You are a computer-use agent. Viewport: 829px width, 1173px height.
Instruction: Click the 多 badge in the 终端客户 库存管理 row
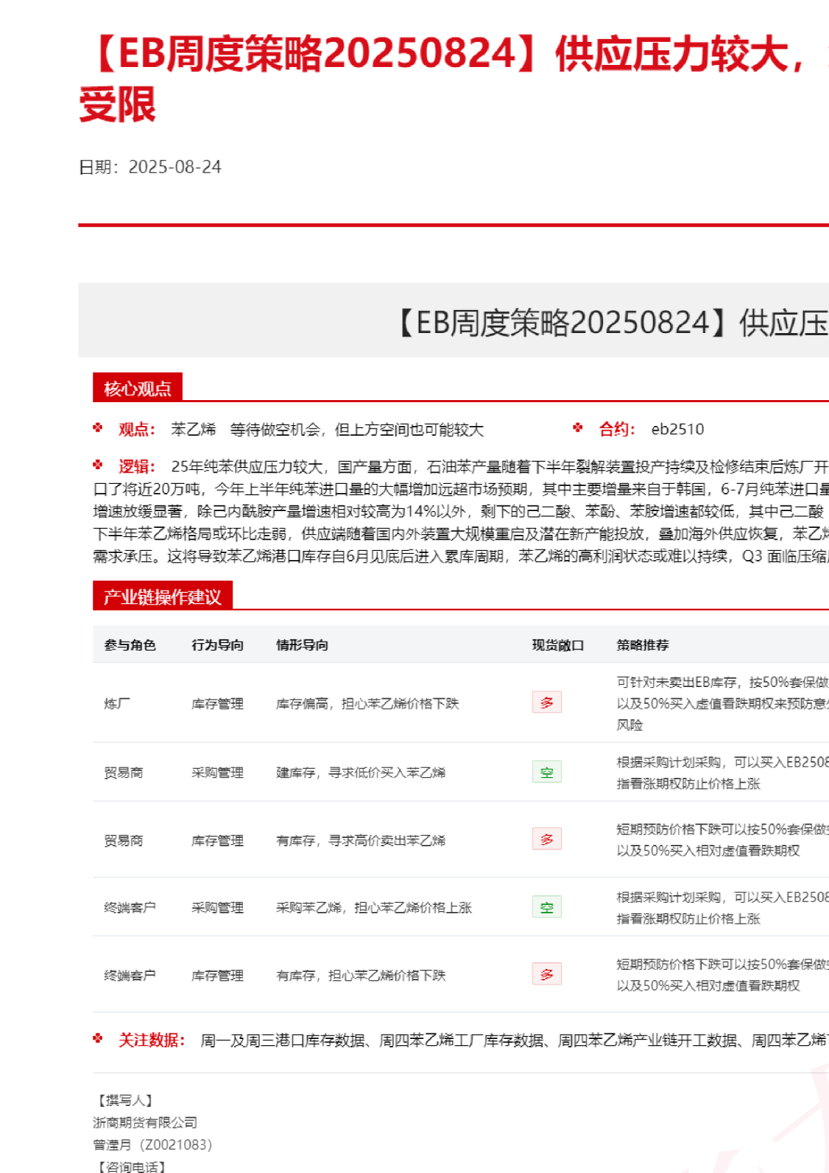(x=546, y=974)
